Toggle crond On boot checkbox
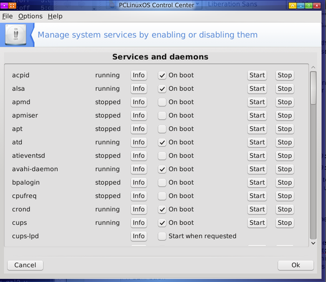Viewport: 326px width, 282px height. pos(162,209)
